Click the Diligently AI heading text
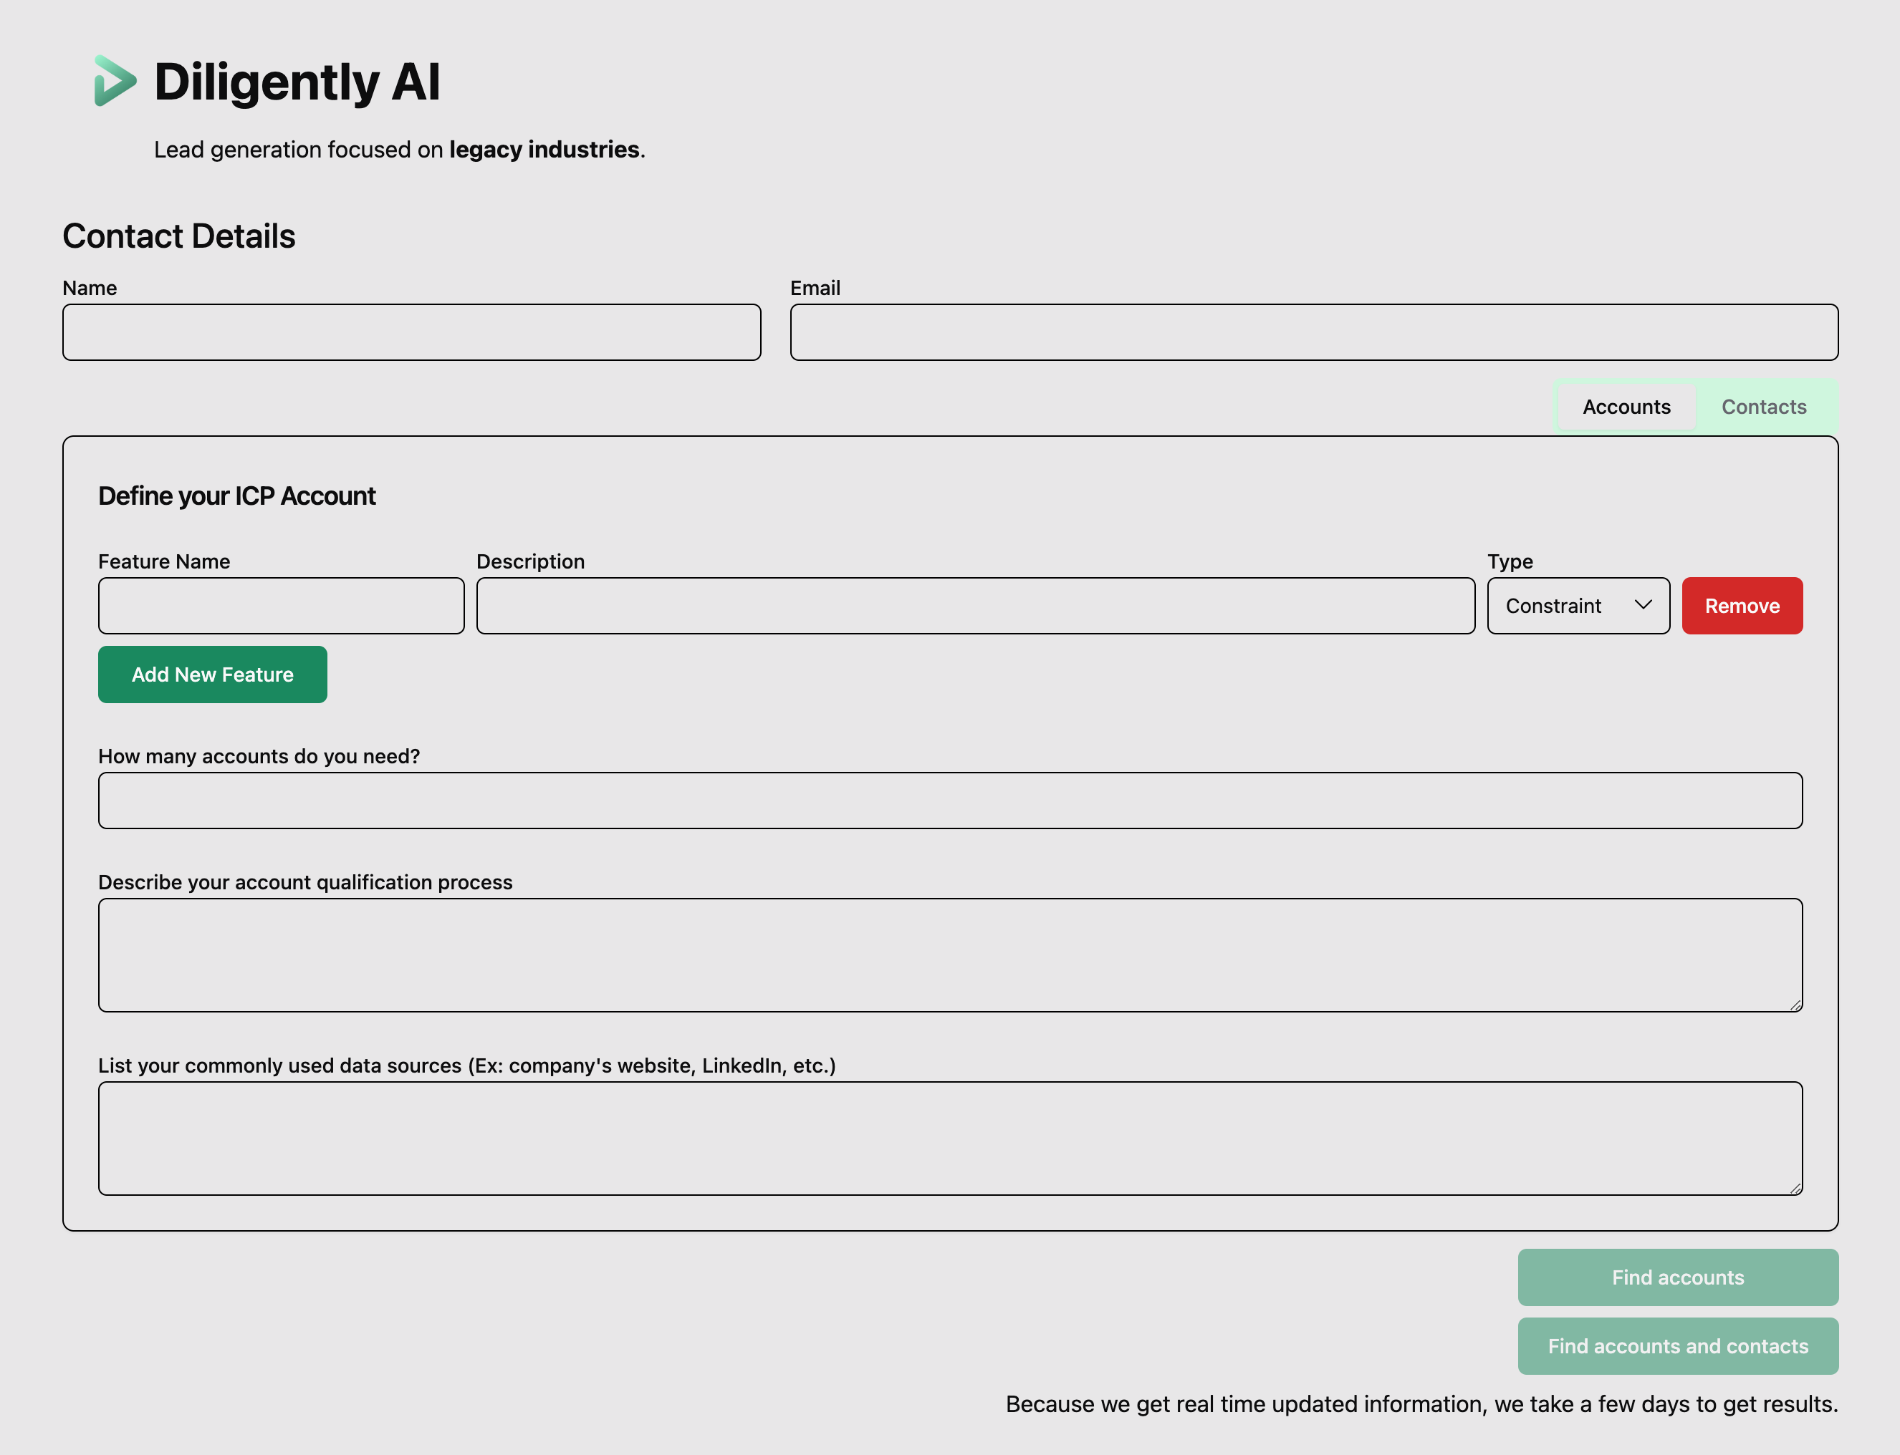The height and width of the screenshot is (1455, 1900). (x=297, y=82)
